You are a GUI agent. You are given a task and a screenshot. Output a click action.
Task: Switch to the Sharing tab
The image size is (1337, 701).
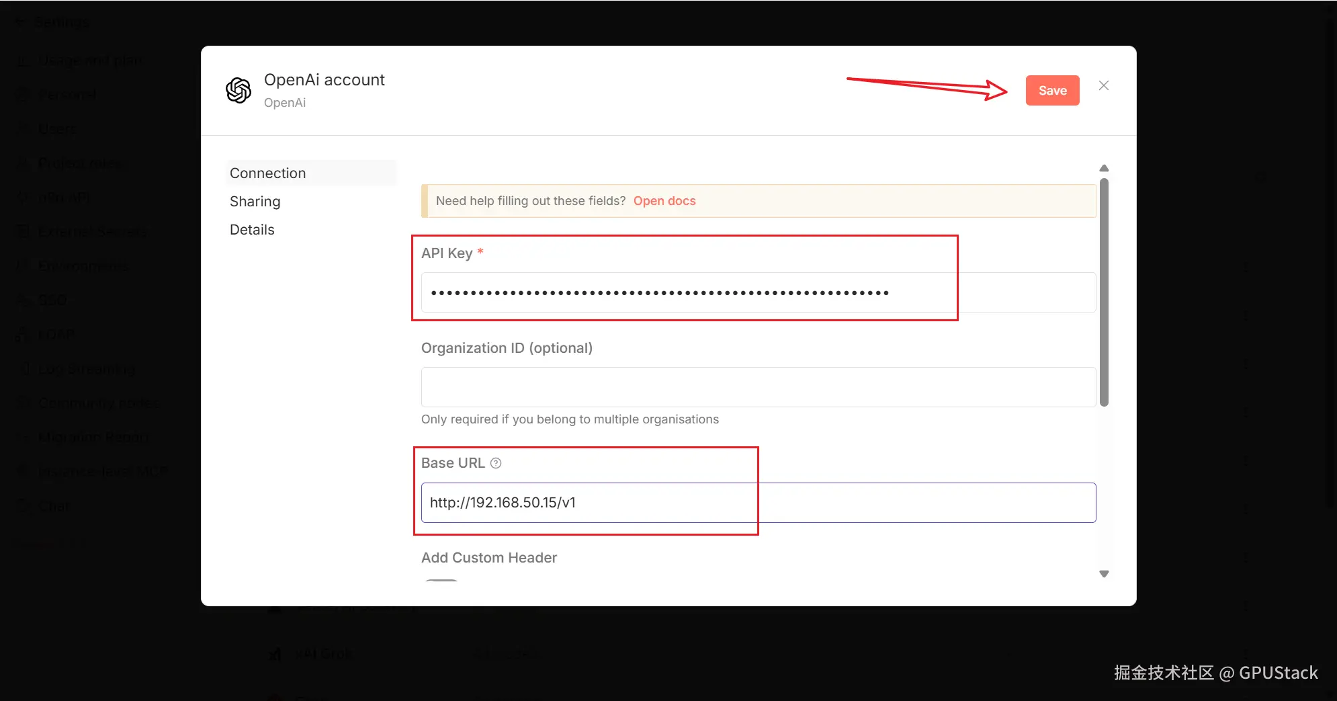coord(255,202)
